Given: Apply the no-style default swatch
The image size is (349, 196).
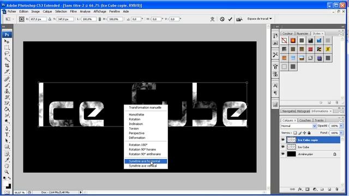Looking at the screenshot, I should click(284, 40).
